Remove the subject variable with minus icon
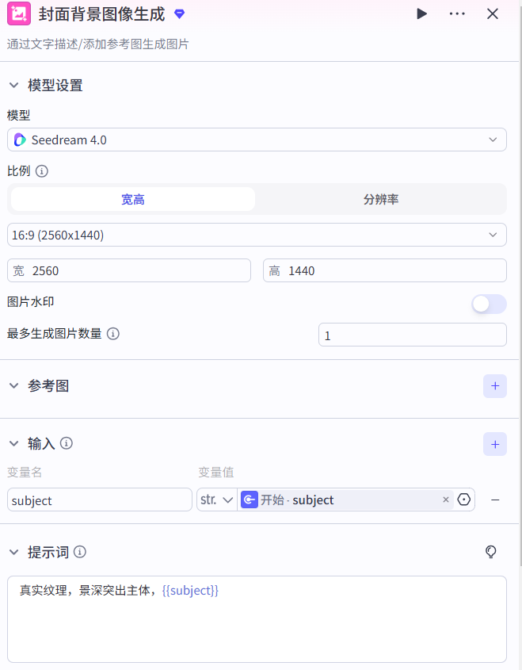The height and width of the screenshot is (670, 522). coord(495,500)
